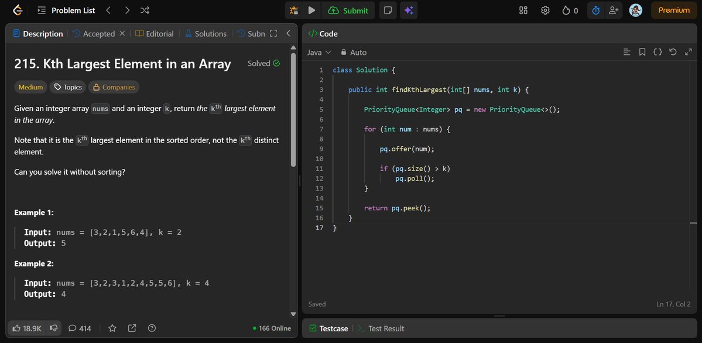The height and width of the screenshot is (343, 702).
Task: Click the Premium button
Action: click(x=673, y=11)
